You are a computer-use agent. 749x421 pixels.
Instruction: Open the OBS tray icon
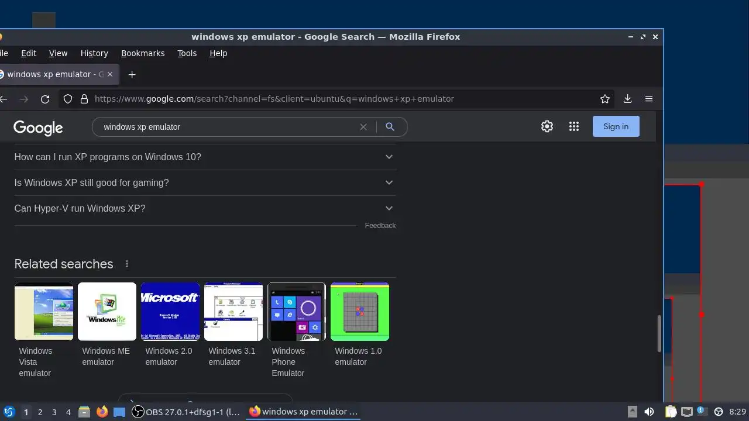719,412
